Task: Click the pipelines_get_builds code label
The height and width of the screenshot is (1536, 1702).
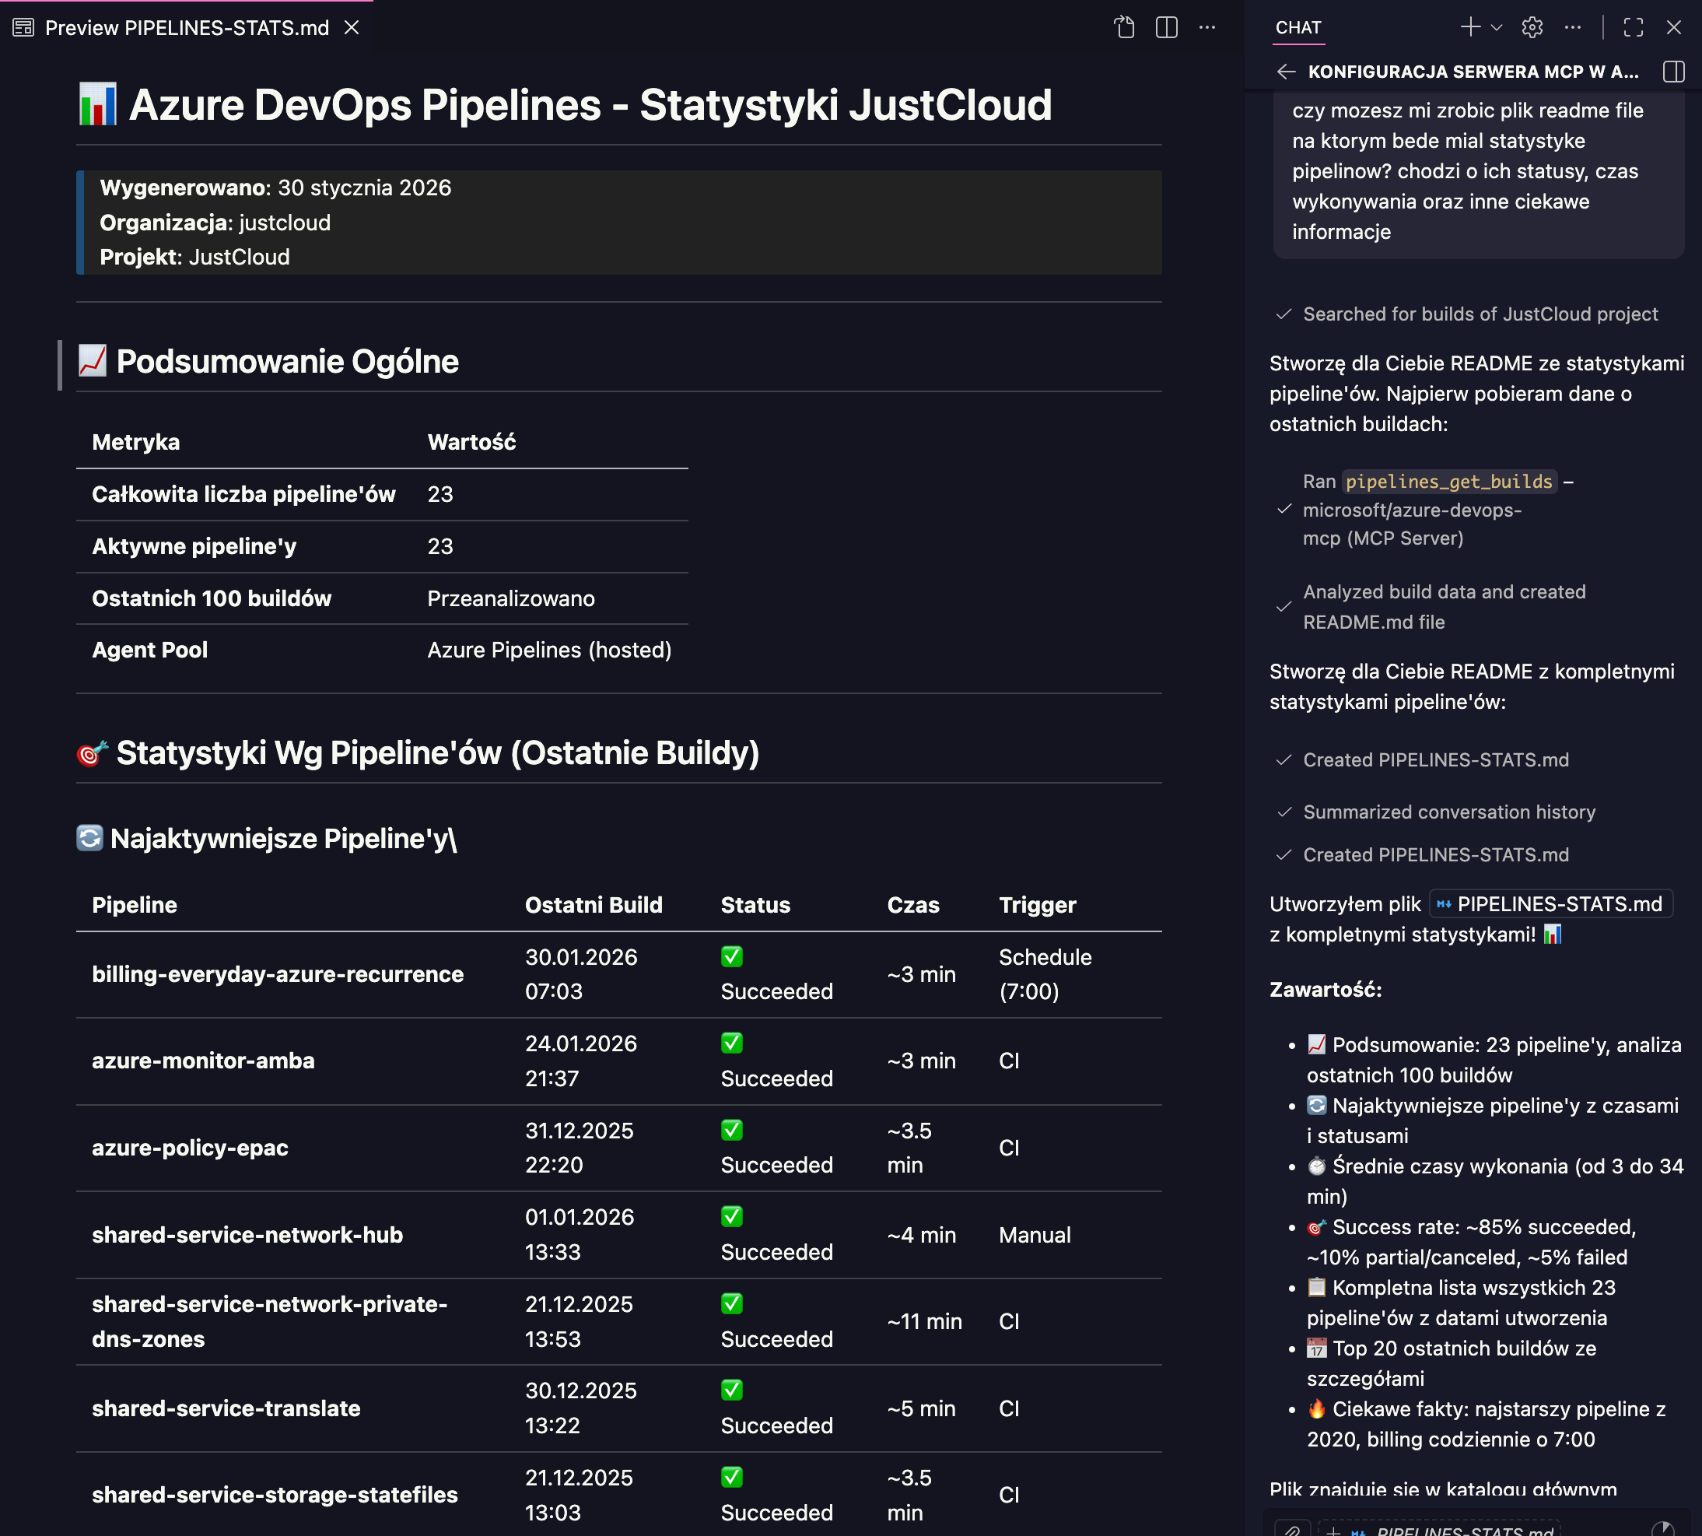Action: pyautogui.click(x=1448, y=481)
